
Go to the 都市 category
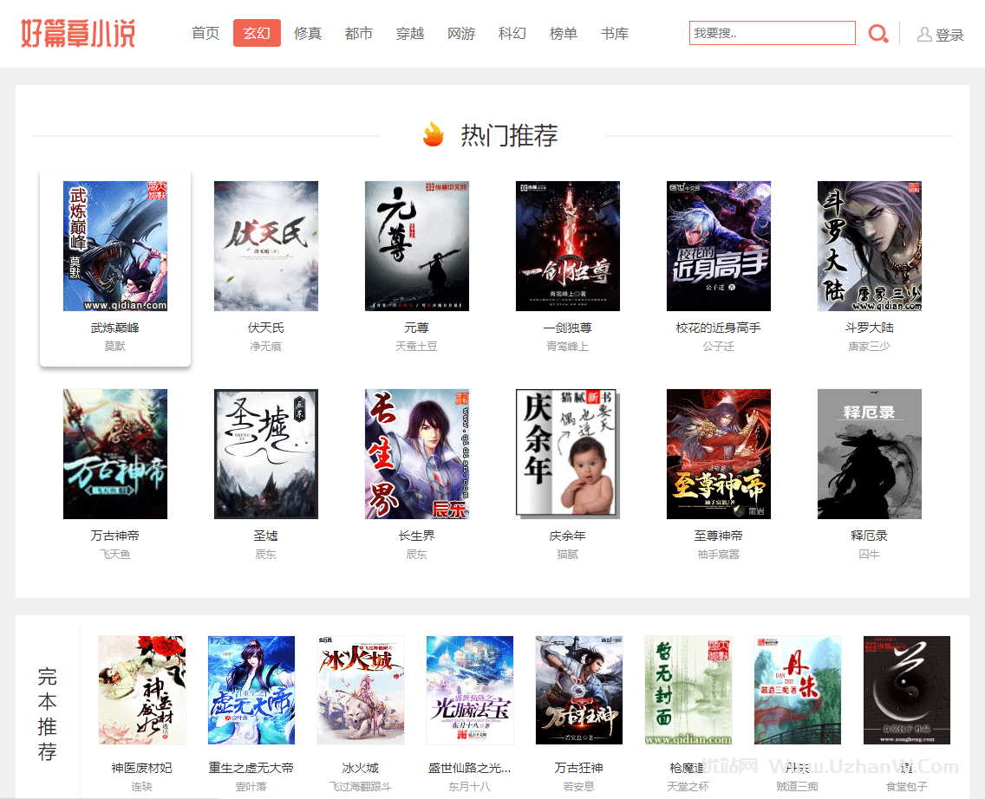(359, 33)
